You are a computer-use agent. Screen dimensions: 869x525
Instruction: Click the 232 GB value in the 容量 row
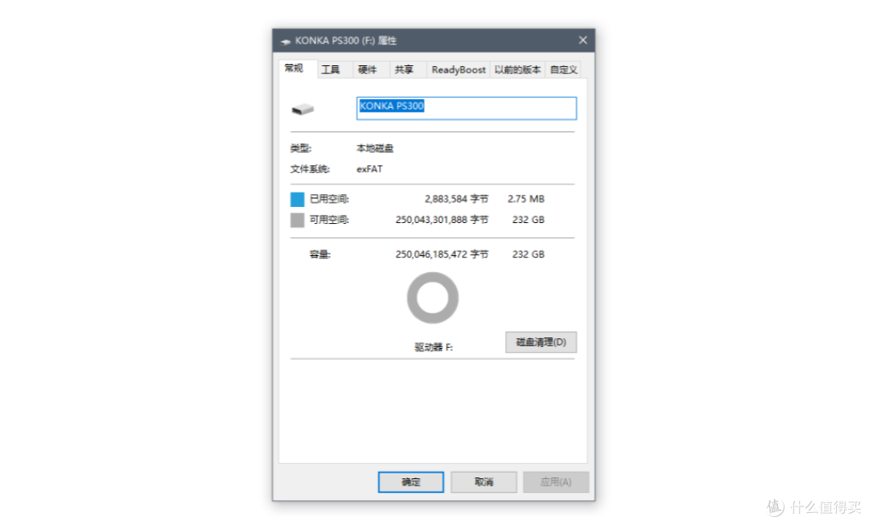(x=528, y=254)
